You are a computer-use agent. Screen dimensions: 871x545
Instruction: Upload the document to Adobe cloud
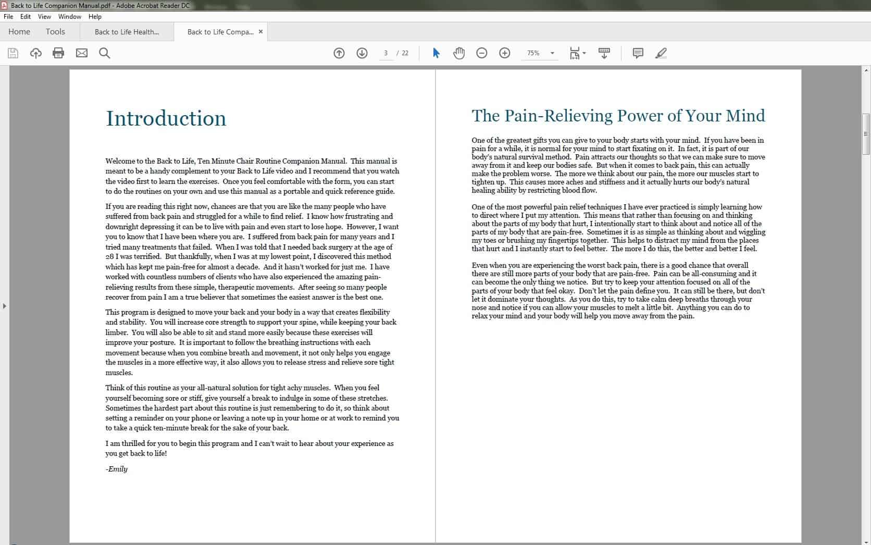pyautogui.click(x=35, y=53)
